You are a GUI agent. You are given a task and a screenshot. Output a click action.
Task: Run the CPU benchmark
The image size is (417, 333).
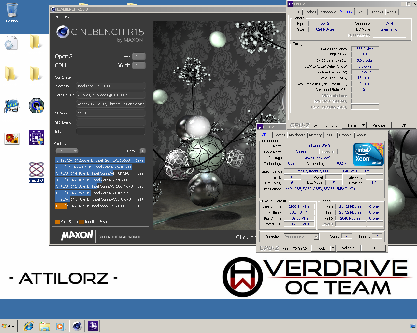pos(138,66)
